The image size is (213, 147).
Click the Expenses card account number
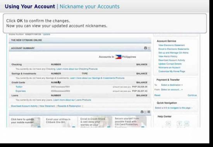click(60, 91)
